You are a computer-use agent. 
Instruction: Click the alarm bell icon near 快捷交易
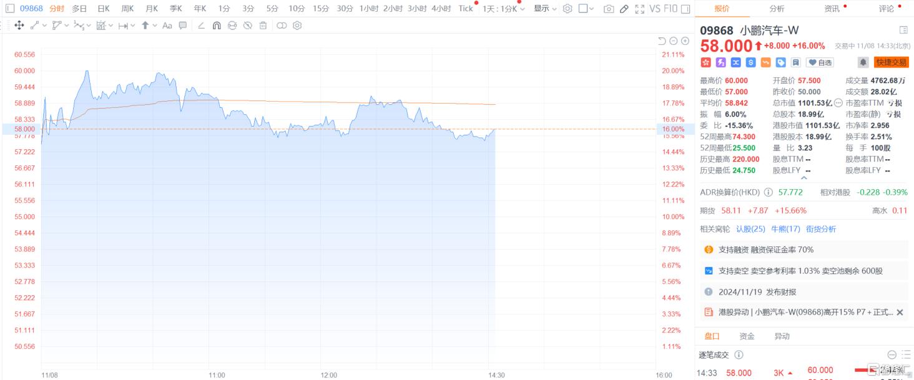click(x=862, y=62)
